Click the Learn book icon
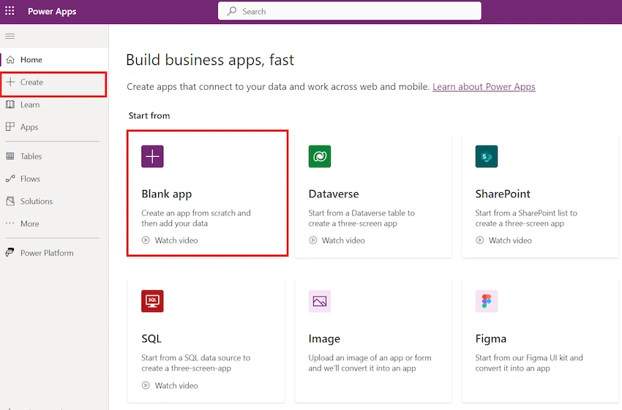The image size is (622, 410). (10, 105)
